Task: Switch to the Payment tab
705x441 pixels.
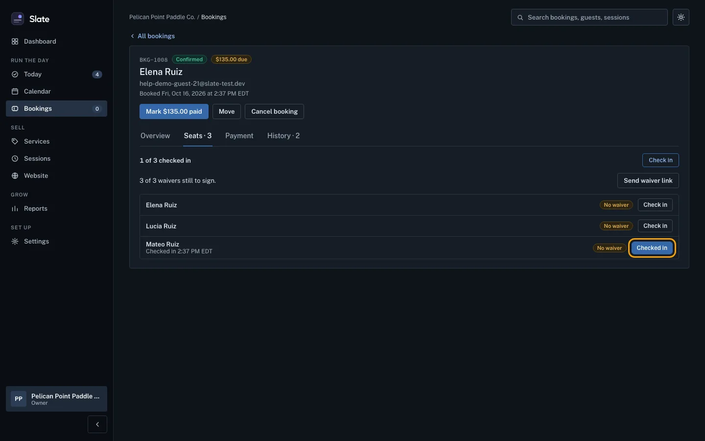Action: [239, 136]
